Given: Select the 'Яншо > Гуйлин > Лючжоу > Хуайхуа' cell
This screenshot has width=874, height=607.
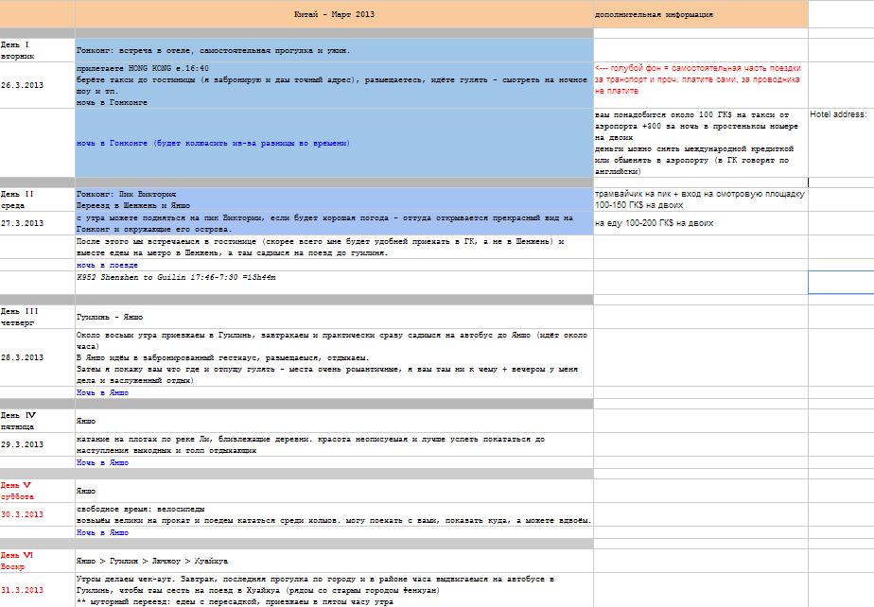Looking at the screenshot, I should point(334,561).
